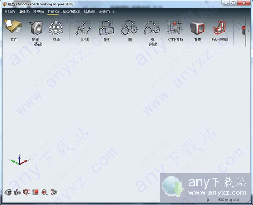
Task: Click the rotate view icon at bottom
Action: coord(54,192)
